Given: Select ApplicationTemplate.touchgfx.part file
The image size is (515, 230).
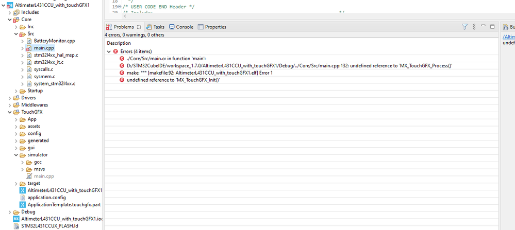Looking at the screenshot, I should (64, 205).
